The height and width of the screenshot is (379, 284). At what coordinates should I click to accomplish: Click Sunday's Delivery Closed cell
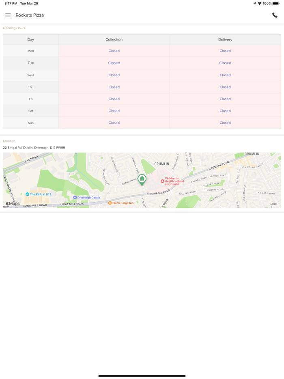pos(225,123)
